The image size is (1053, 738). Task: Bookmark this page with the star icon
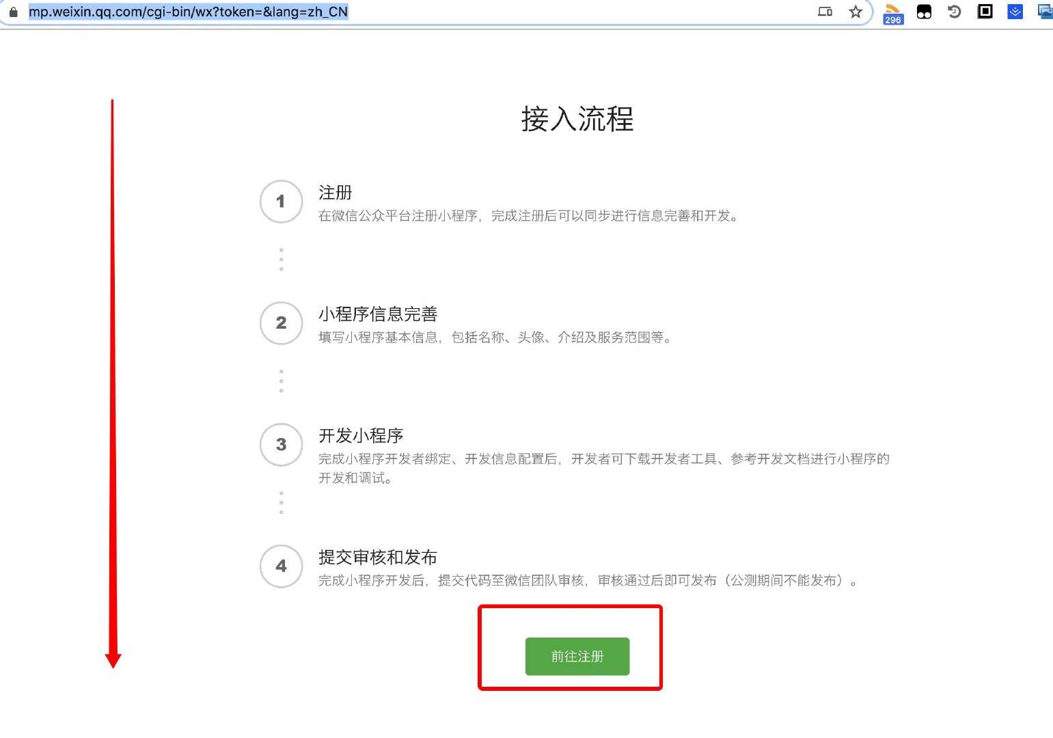[856, 12]
